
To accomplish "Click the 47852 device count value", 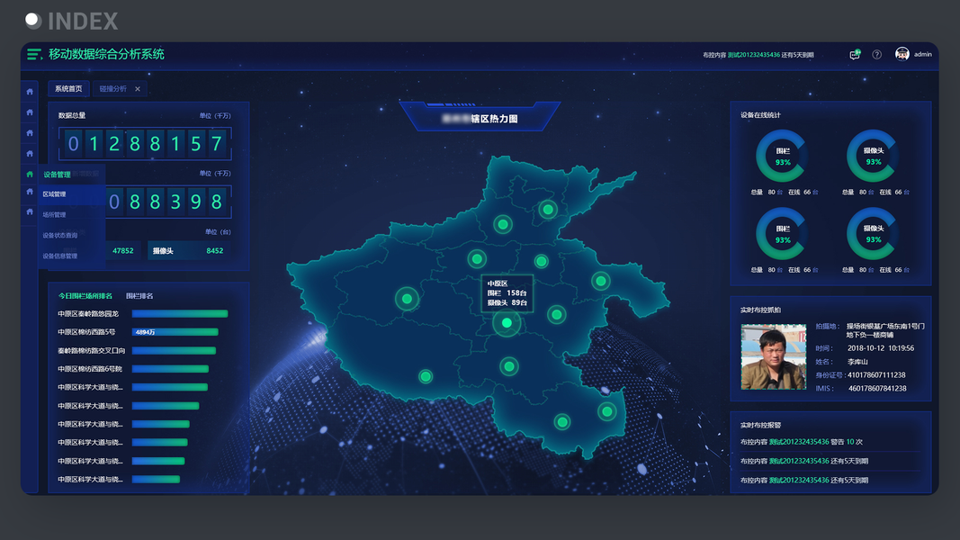I will point(123,250).
